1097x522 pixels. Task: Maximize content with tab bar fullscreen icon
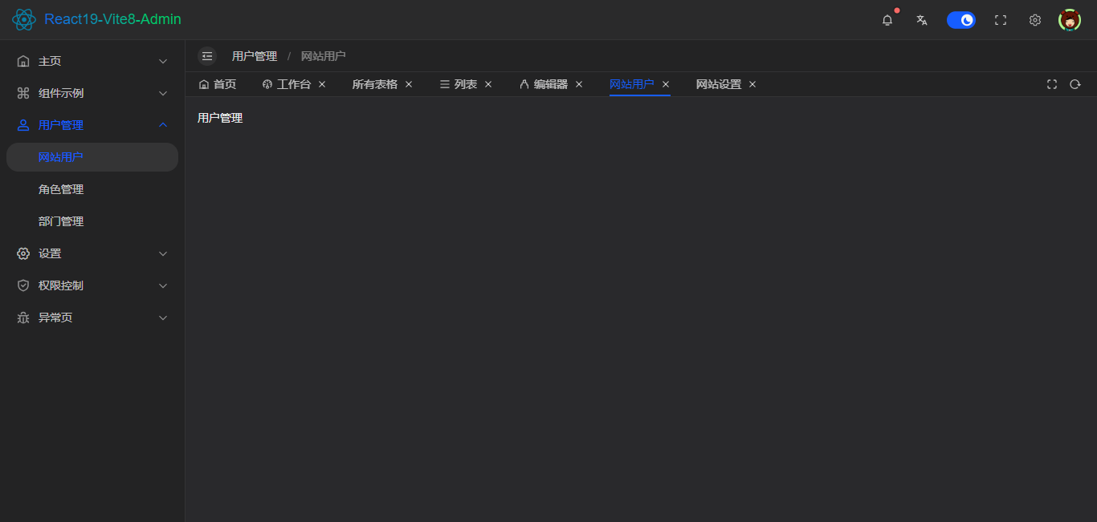pos(1052,84)
